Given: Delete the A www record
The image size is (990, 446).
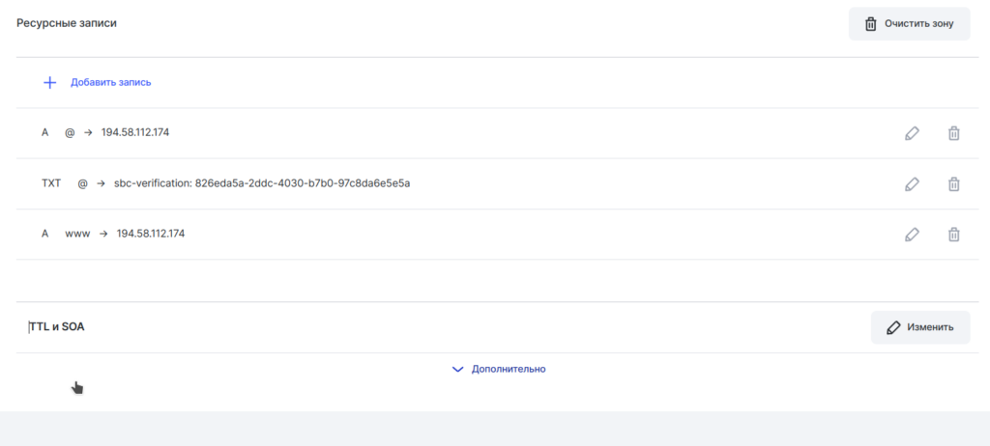Looking at the screenshot, I should coord(953,234).
